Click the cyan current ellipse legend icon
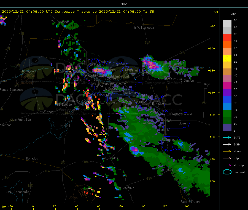The width and height of the screenshot is (248, 210). click(x=227, y=172)
